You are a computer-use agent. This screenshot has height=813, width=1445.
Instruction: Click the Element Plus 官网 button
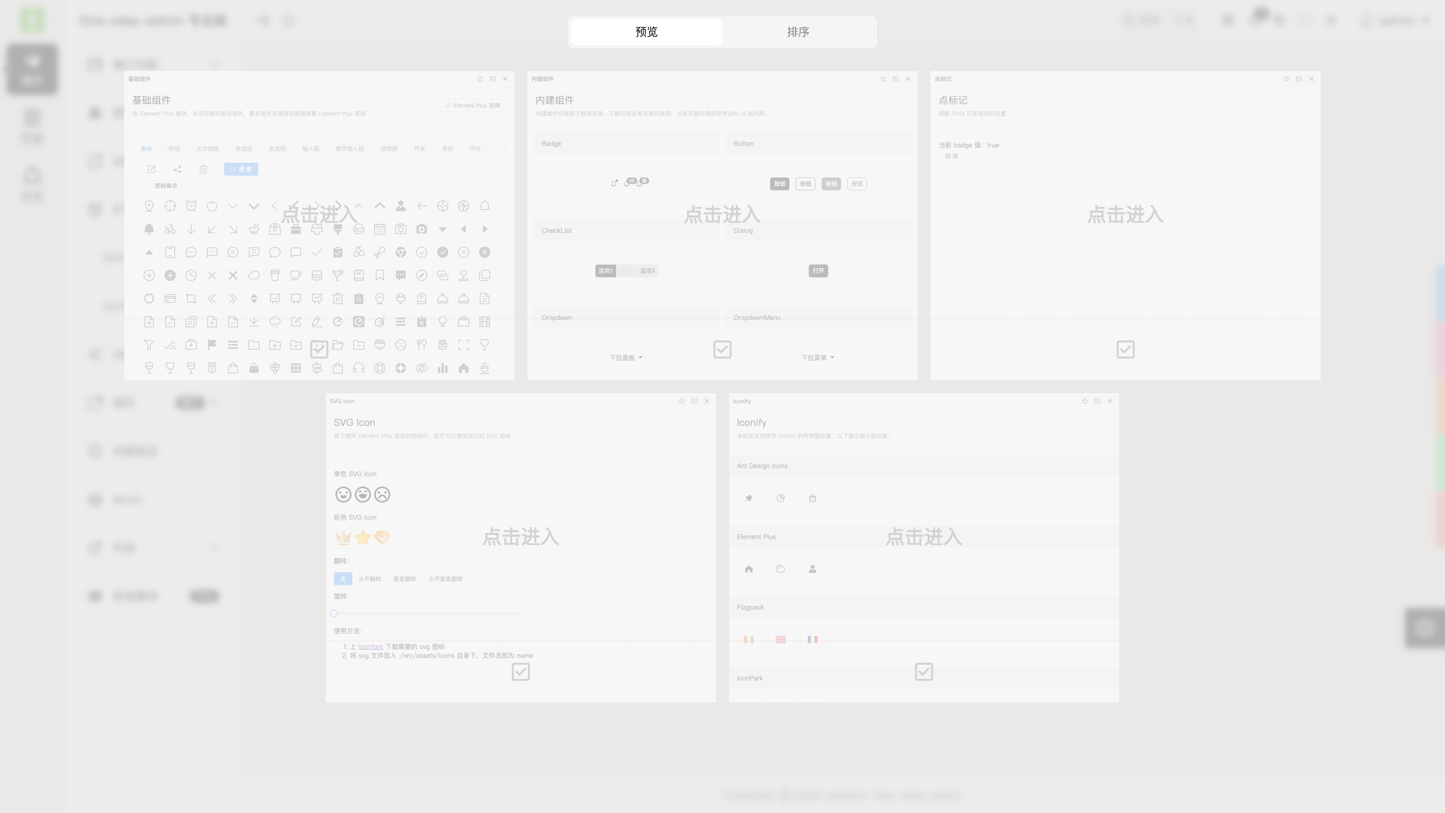coord(472,106)
